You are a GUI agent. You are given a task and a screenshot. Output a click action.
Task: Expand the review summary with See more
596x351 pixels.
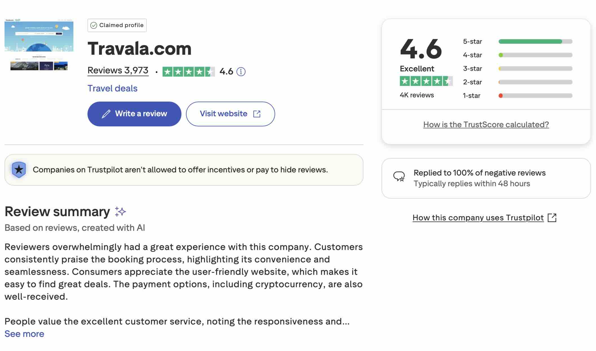click(24, 334)
